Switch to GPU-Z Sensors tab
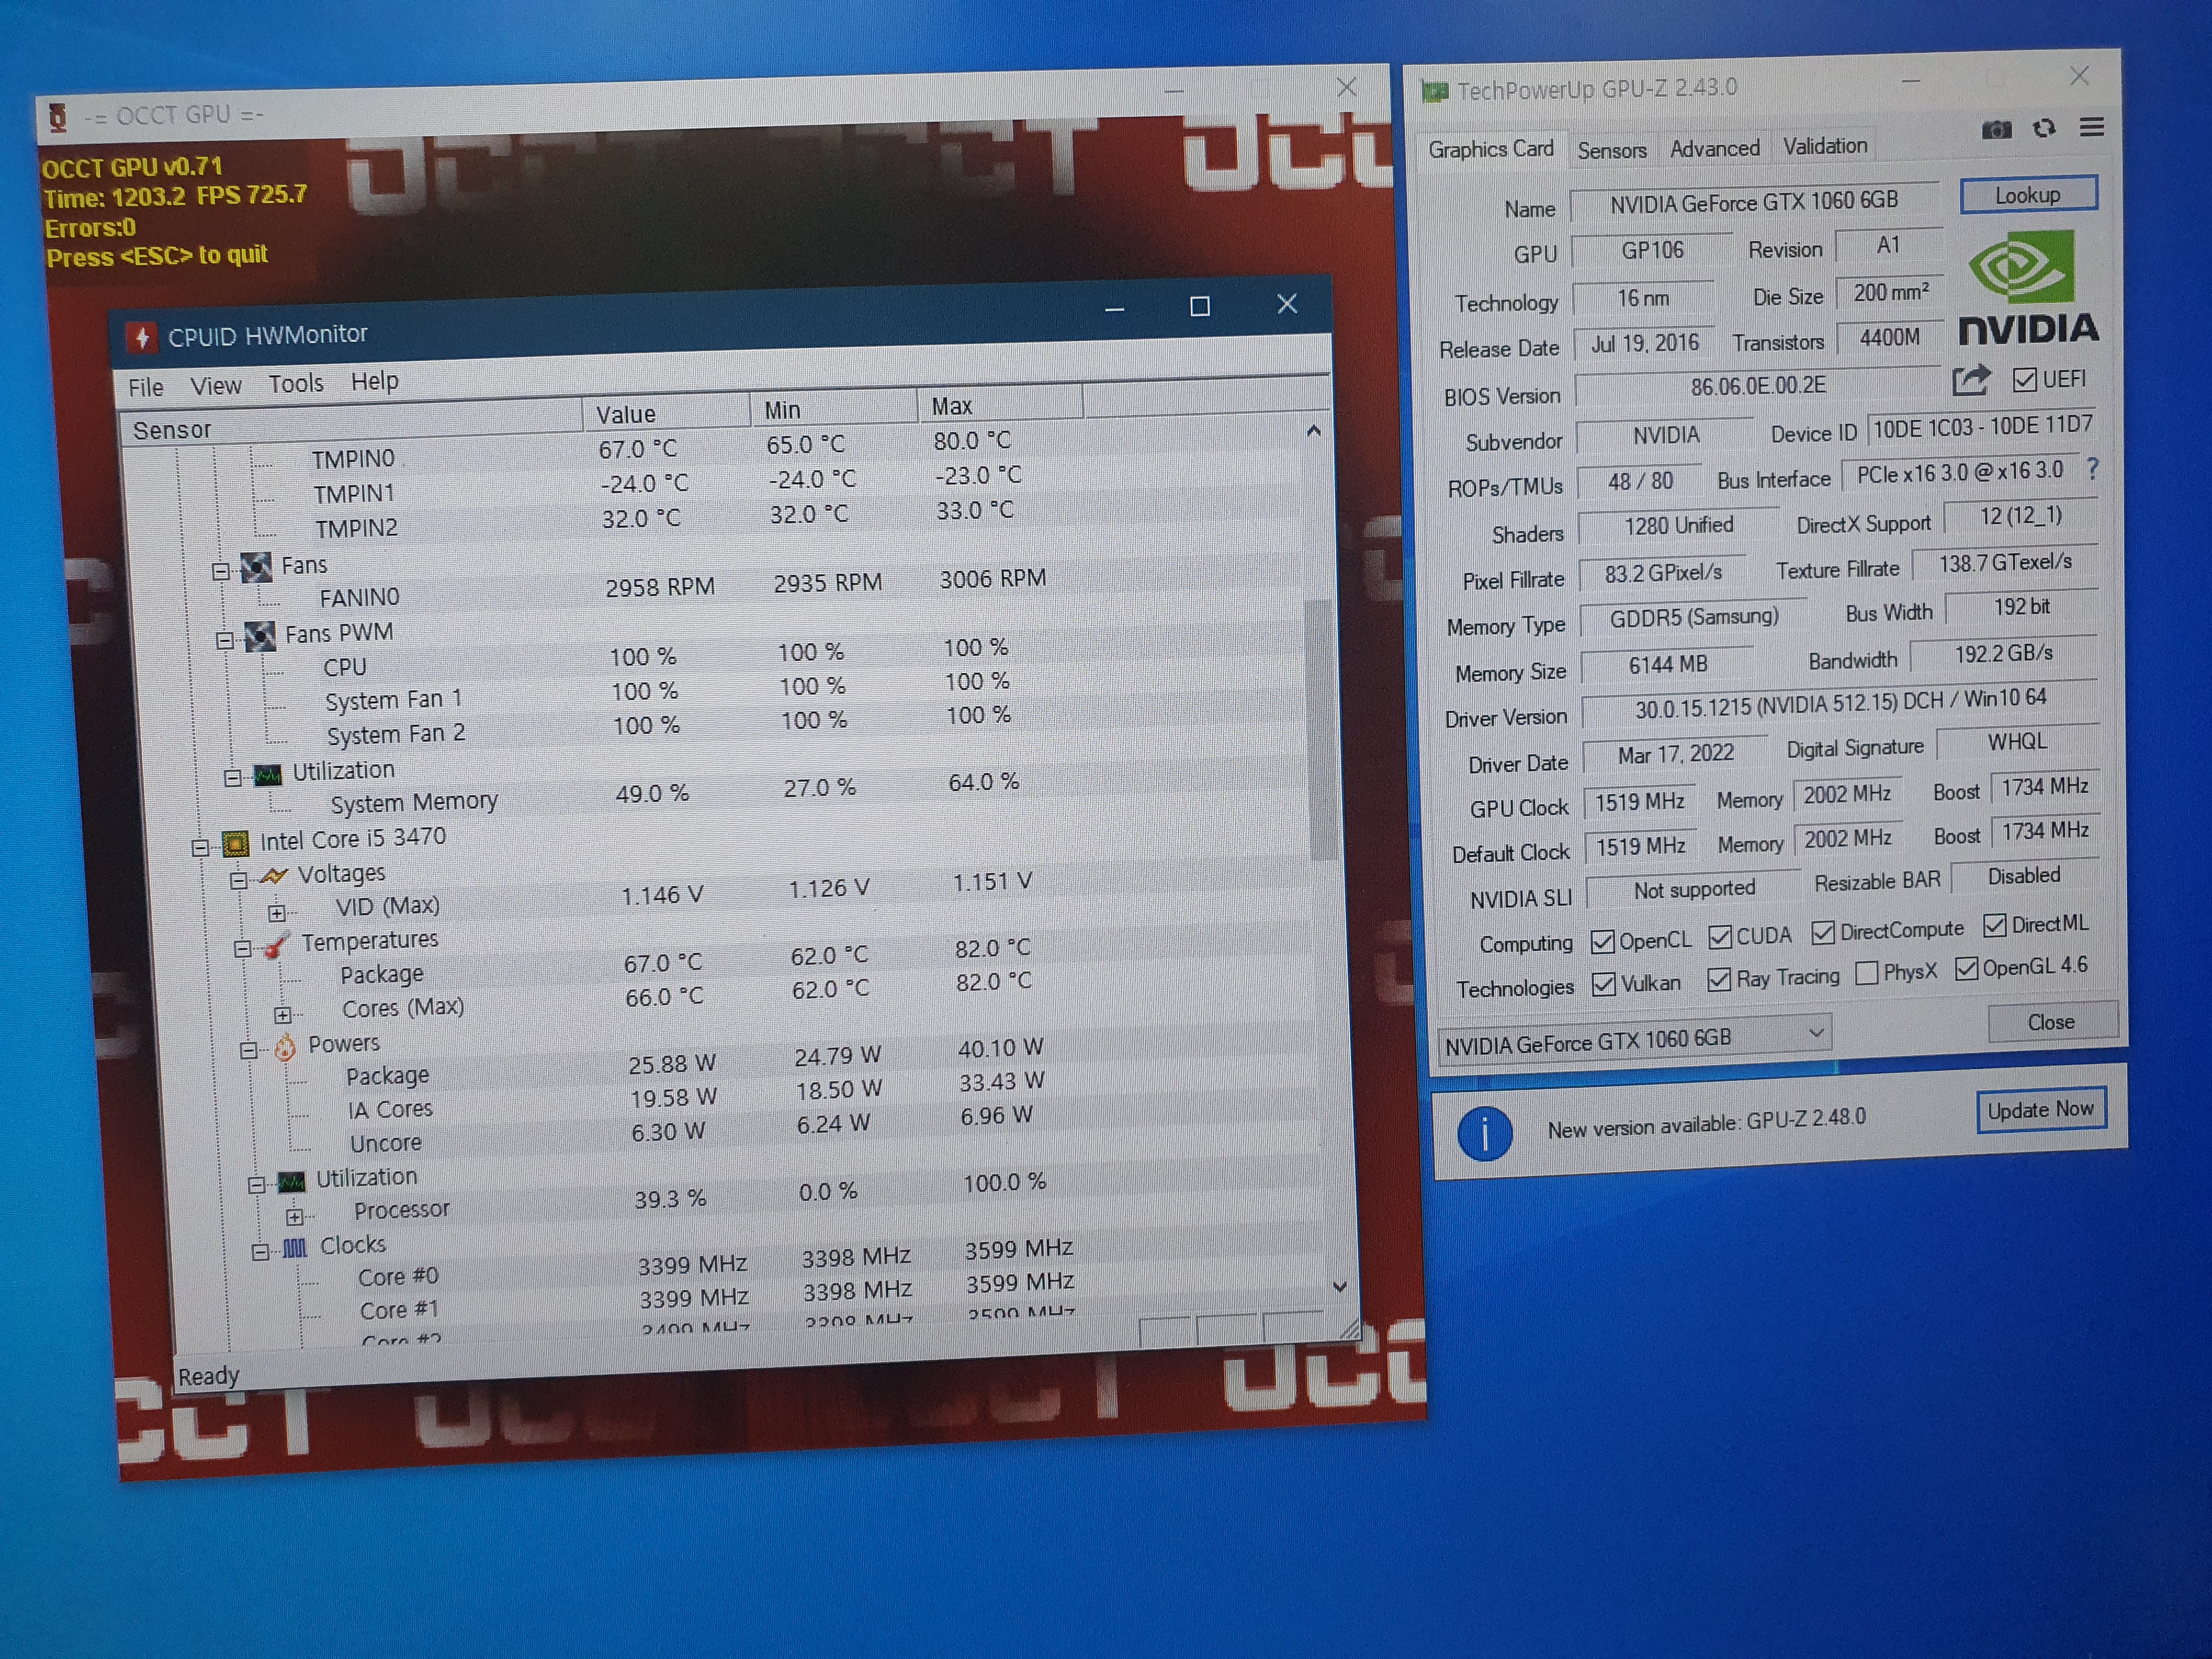Viewport: 2212px width, 1659px height. tap(1612, 151)
